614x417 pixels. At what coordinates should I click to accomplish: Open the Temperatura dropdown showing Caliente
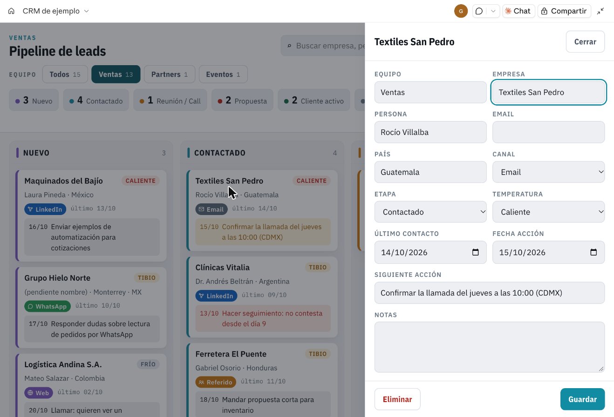(x=548, y=212)
